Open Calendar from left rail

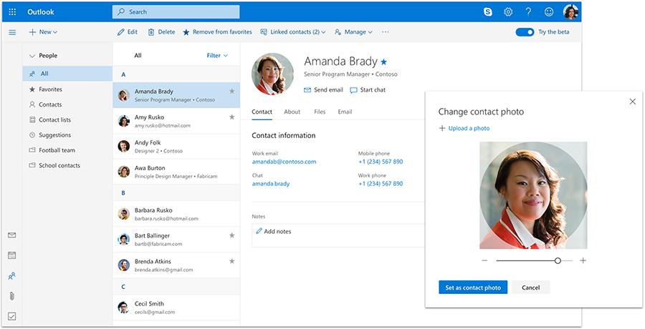12,255
